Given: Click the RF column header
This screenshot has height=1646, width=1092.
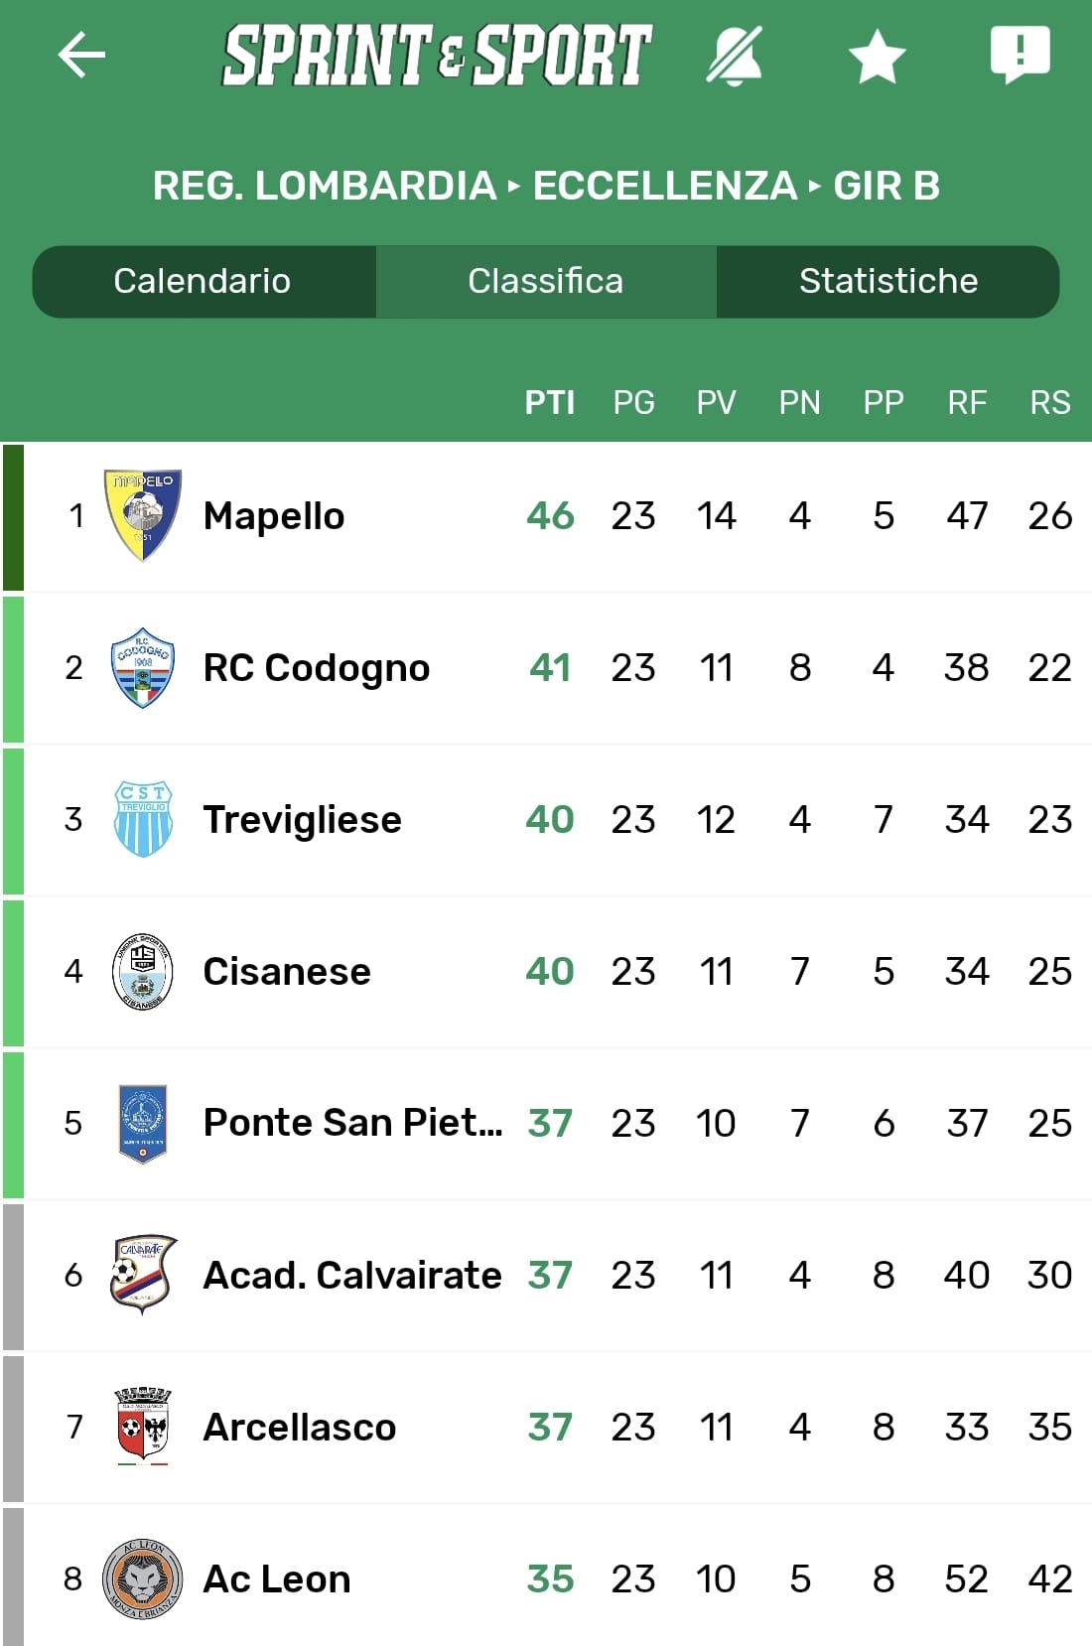Looking at the screenshot, I should [967, 402].
